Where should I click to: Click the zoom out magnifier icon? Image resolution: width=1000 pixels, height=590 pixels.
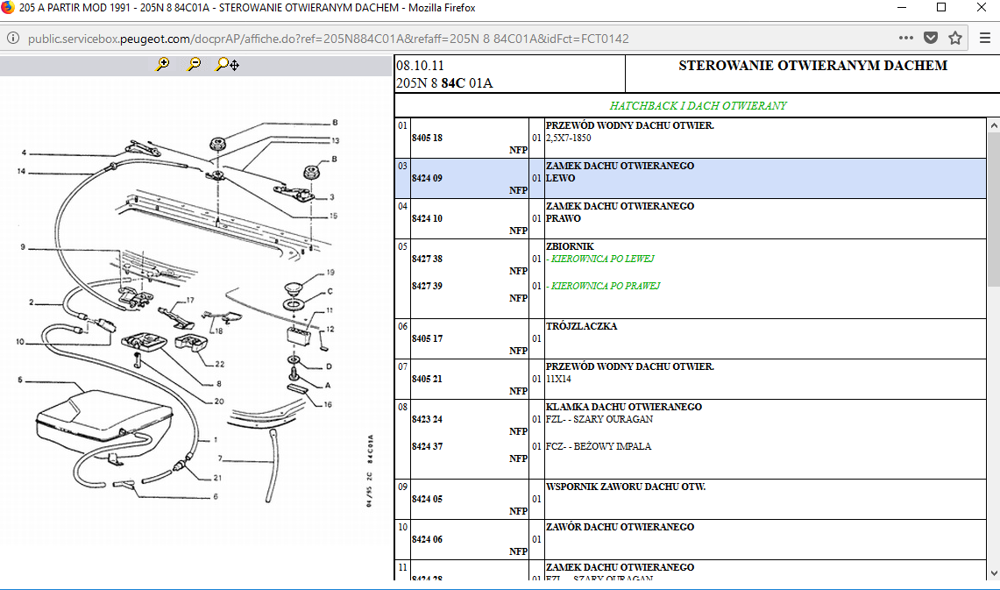coord(194,65)
